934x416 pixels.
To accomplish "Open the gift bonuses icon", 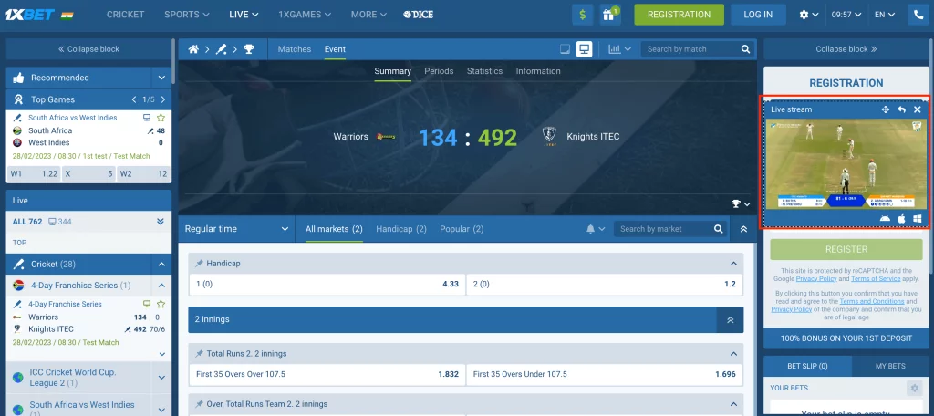I will click(x=610, y=15).
